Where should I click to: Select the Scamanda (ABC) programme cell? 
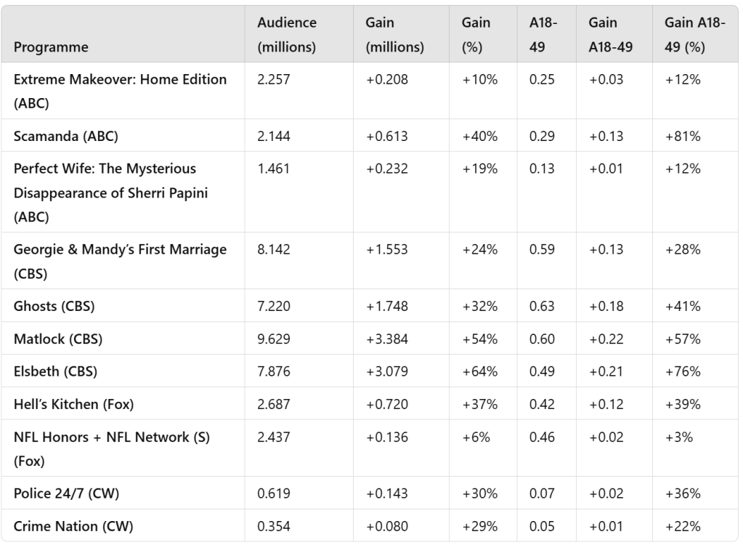click(x=66, y=136)
